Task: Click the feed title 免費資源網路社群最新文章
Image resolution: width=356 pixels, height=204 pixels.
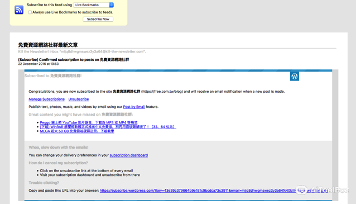Action: pyautogui.click(x=48, y=45)
